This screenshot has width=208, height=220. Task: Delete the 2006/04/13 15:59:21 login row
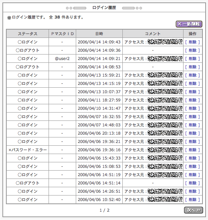tap(193, 75)
